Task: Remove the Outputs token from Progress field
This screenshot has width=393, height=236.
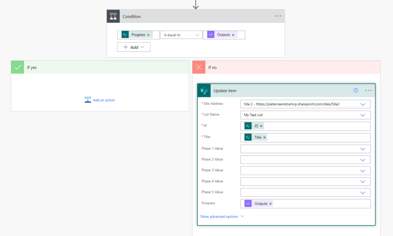Action: [271, 204]
